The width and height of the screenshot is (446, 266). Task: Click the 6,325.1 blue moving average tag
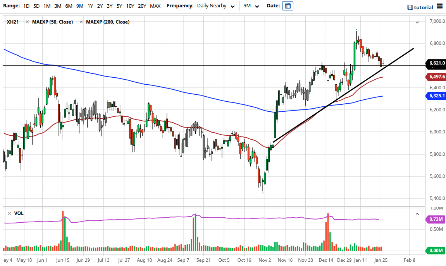coord(436,96)
